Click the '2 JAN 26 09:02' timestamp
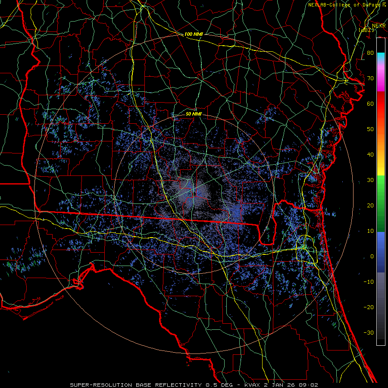This screenshot has height=388, width=388. click(291, 385)
